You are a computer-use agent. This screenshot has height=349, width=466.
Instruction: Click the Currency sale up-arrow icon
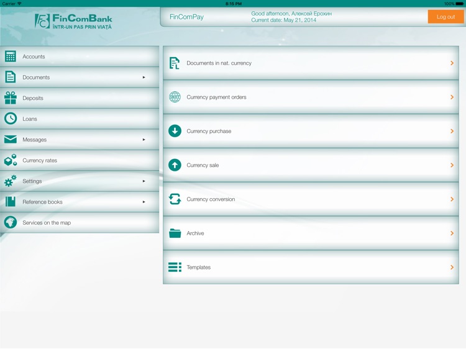click(x=175, y=165)
